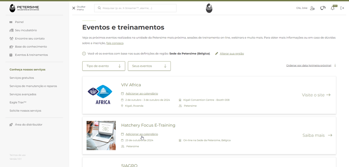Open user account settings icon

coord(312,8)
